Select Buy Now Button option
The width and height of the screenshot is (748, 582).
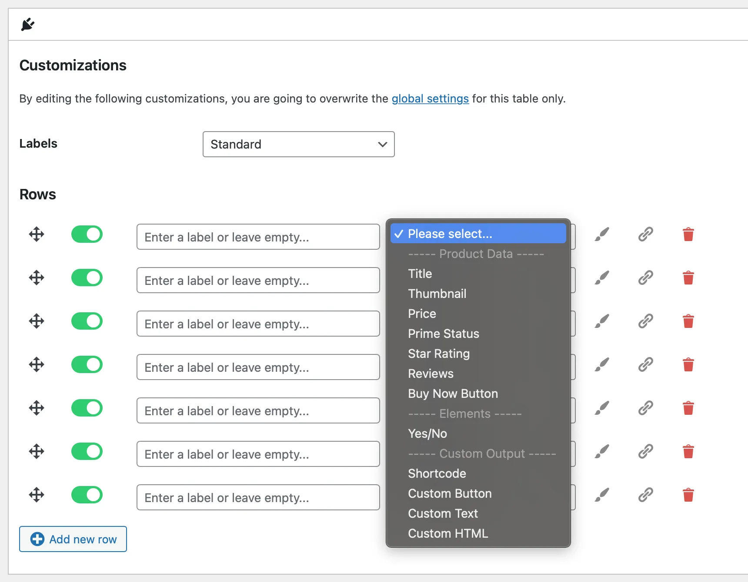point(453,394)
